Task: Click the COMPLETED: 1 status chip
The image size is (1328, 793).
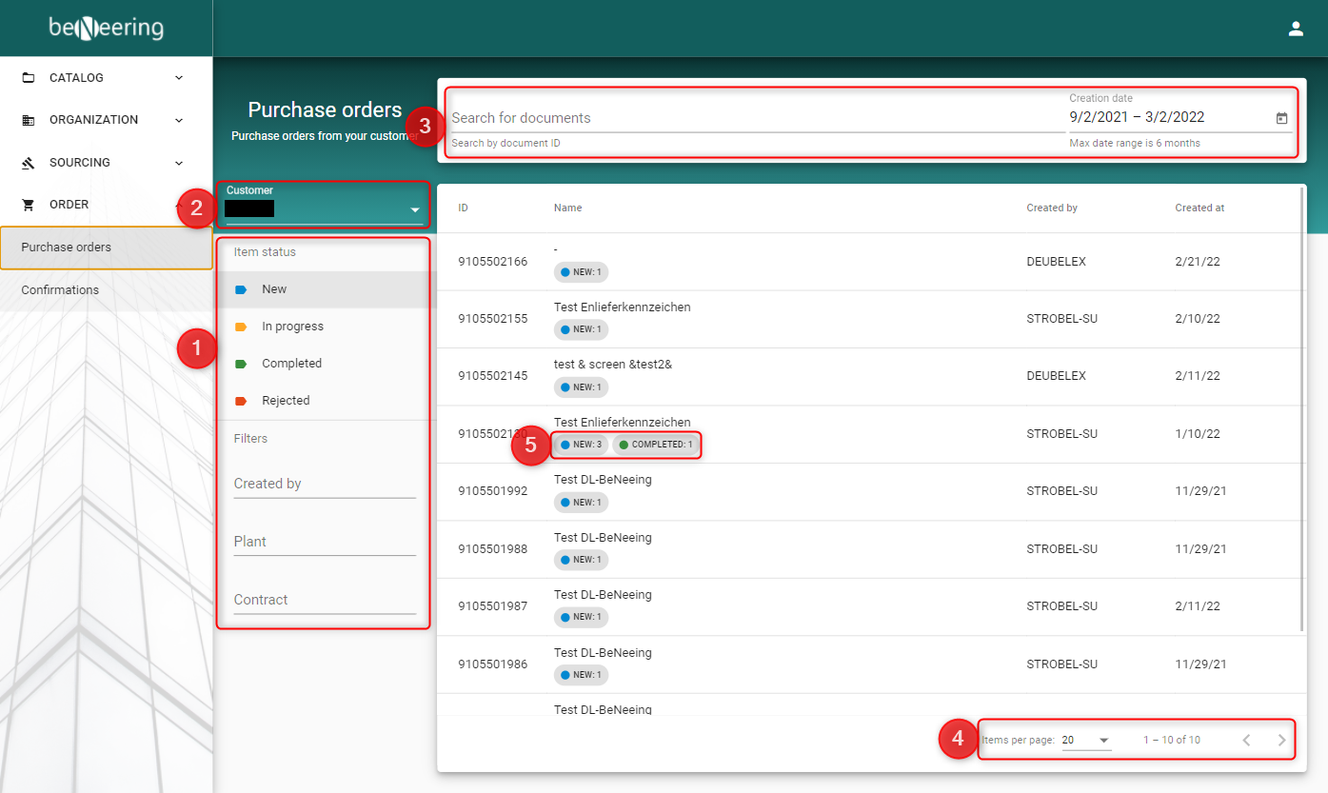Action: pyautogui.click(x=656, y=445)
